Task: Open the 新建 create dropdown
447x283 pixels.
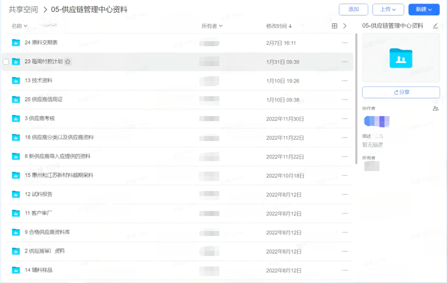Action: (424, 10)
